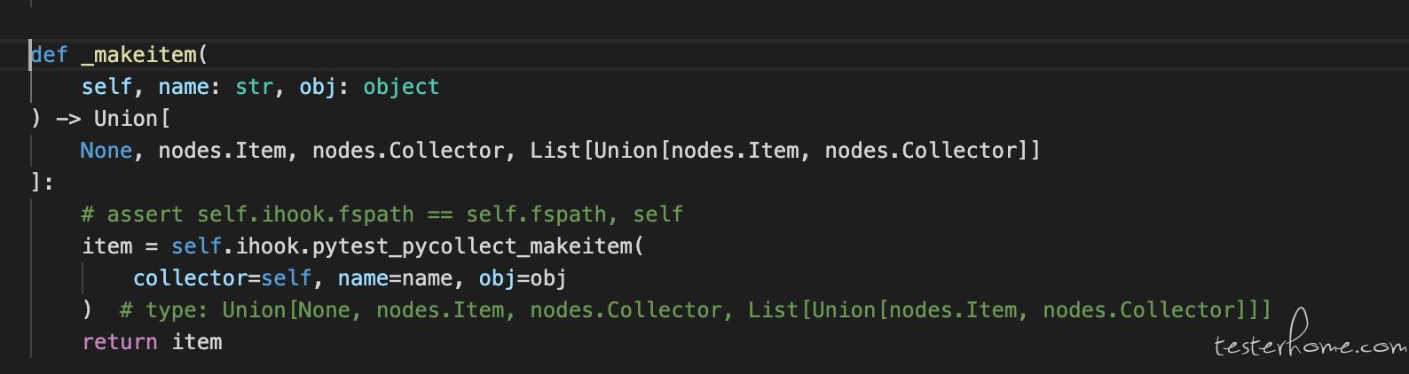Click the item variable being assigned

(x=106, y=246)
